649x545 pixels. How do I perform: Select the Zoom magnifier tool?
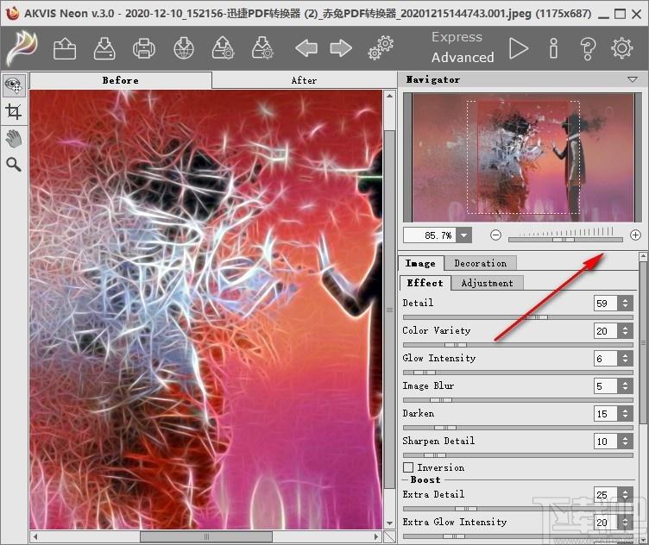click(14, 165)
